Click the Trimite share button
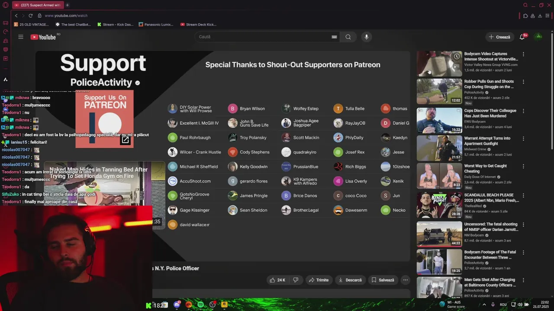Screen dimensions: 554x311 point(319,280)
